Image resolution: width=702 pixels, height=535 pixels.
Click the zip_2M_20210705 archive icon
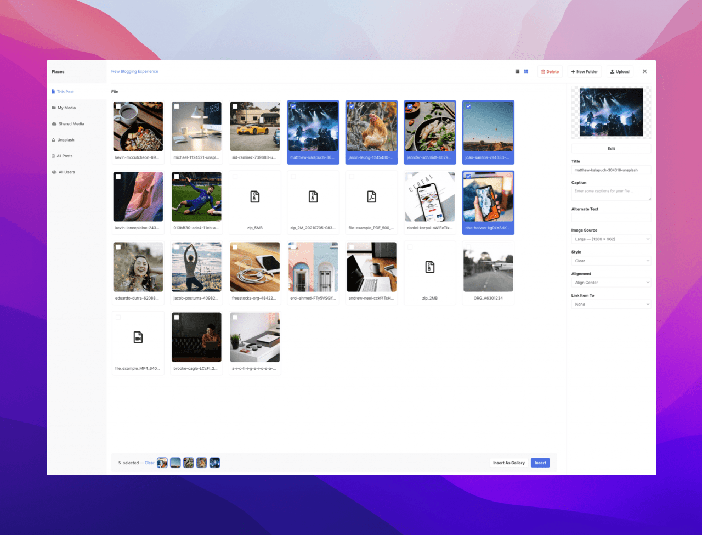[313, 196]
